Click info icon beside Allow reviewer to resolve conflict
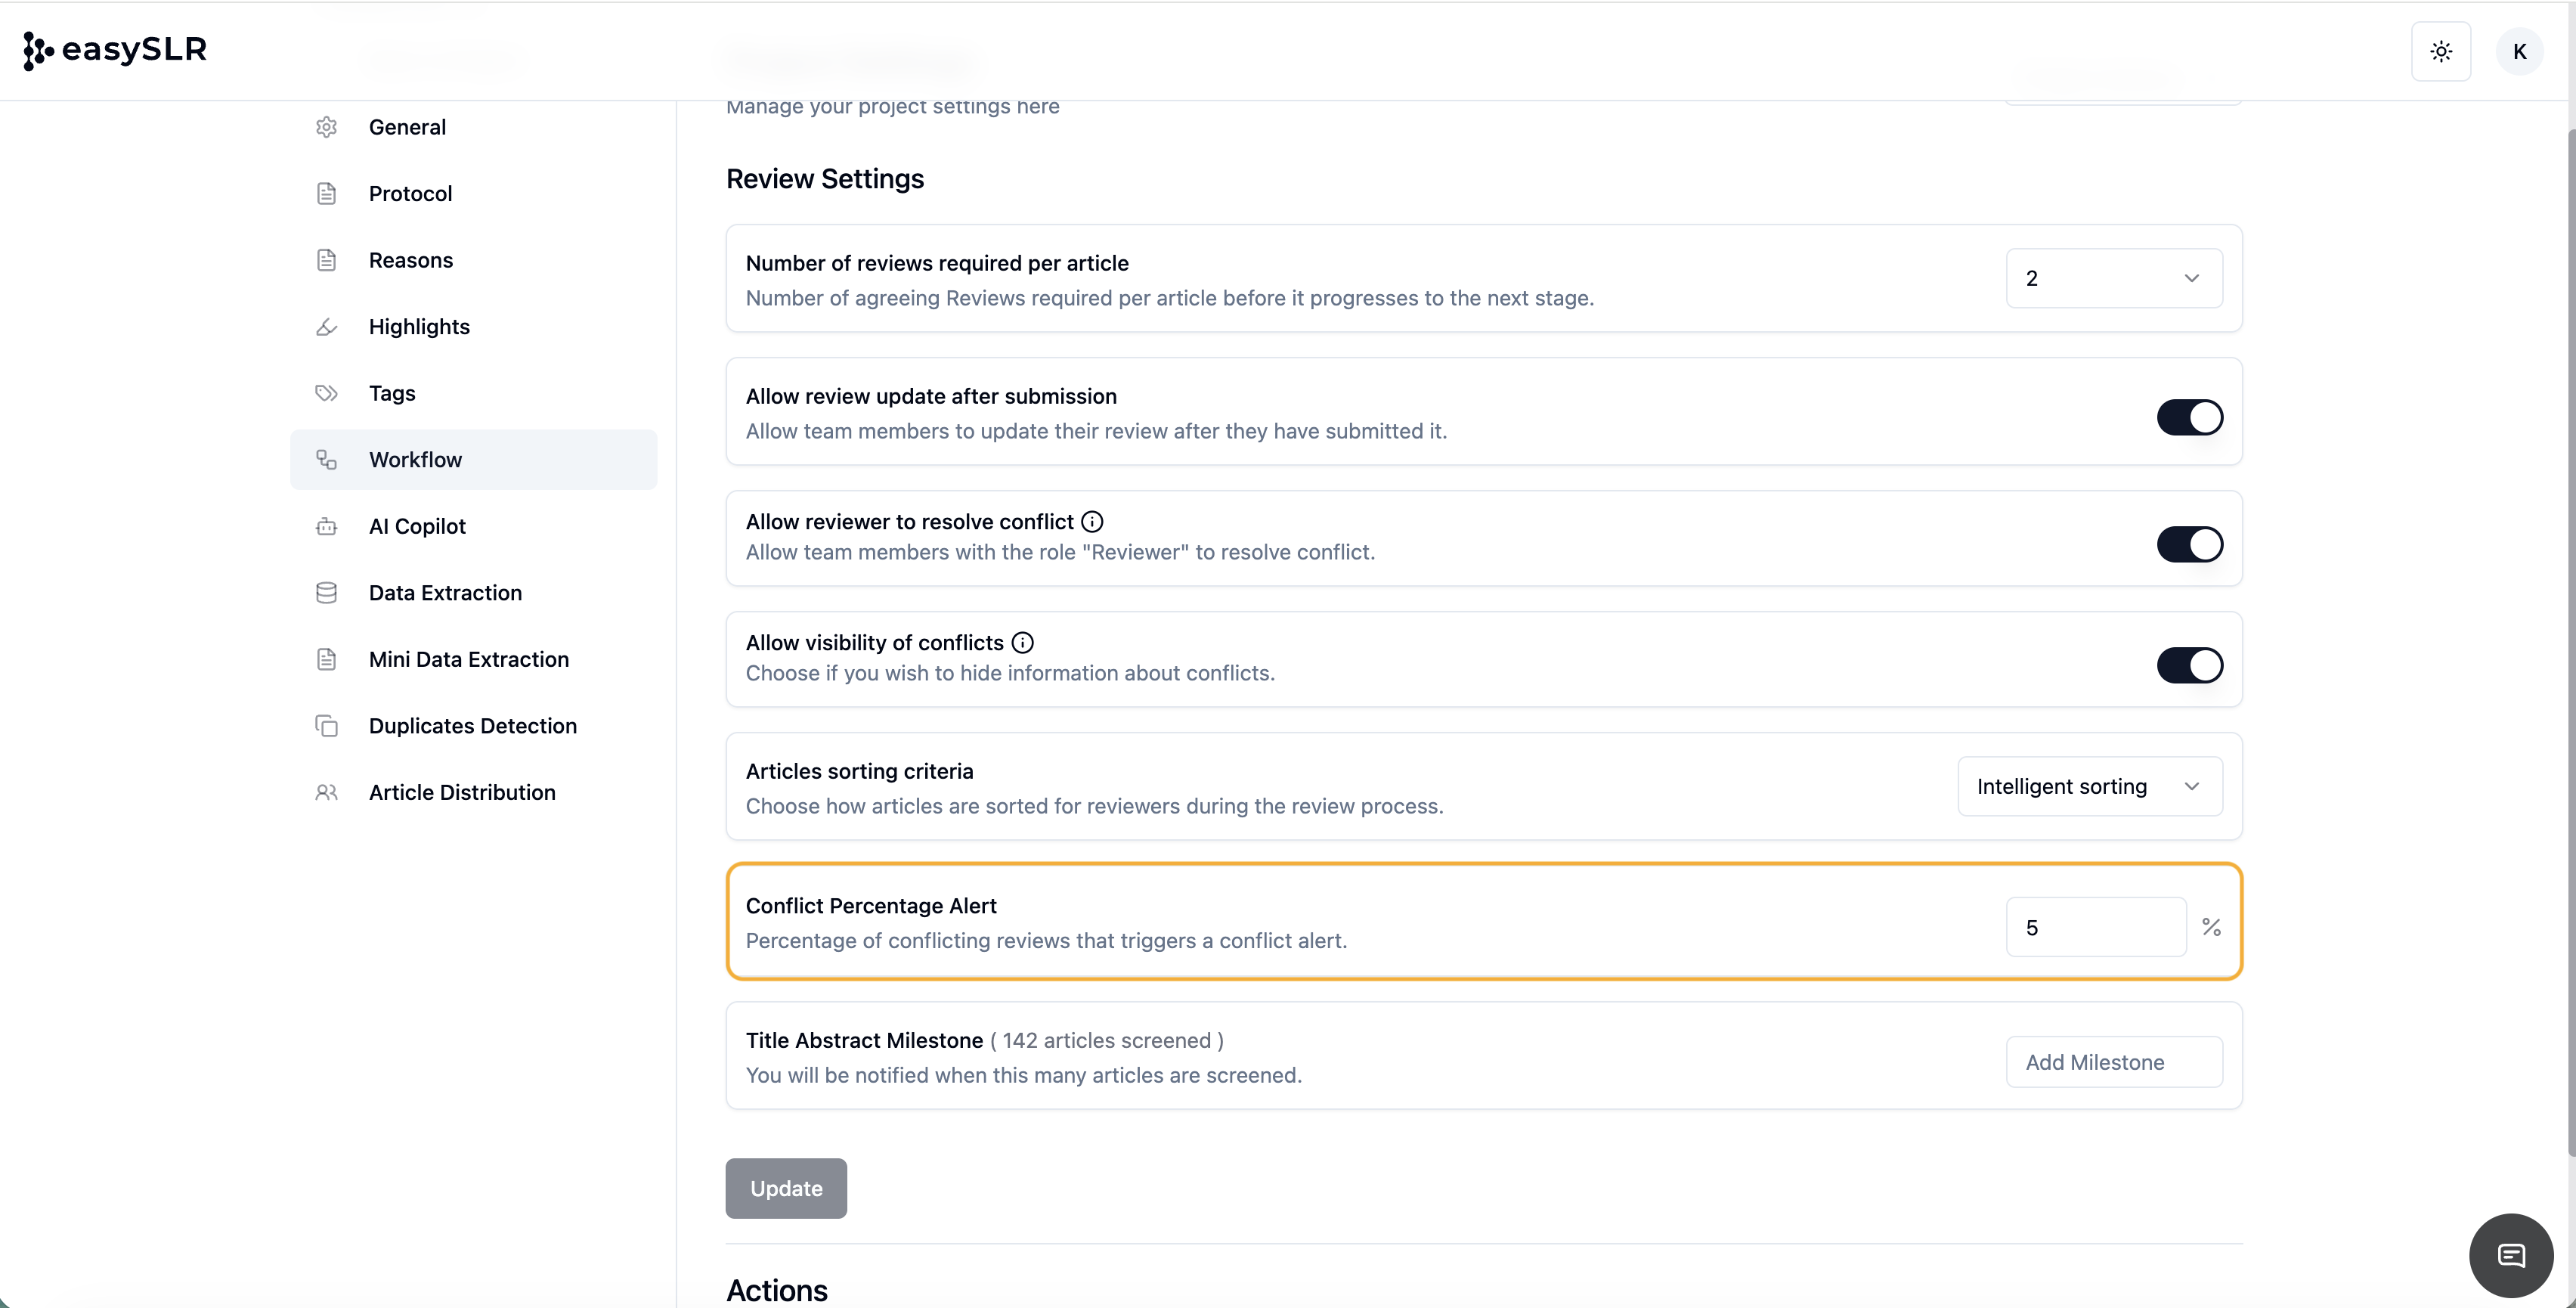Viewport: 2576px width, 1308px height. 1092,522
